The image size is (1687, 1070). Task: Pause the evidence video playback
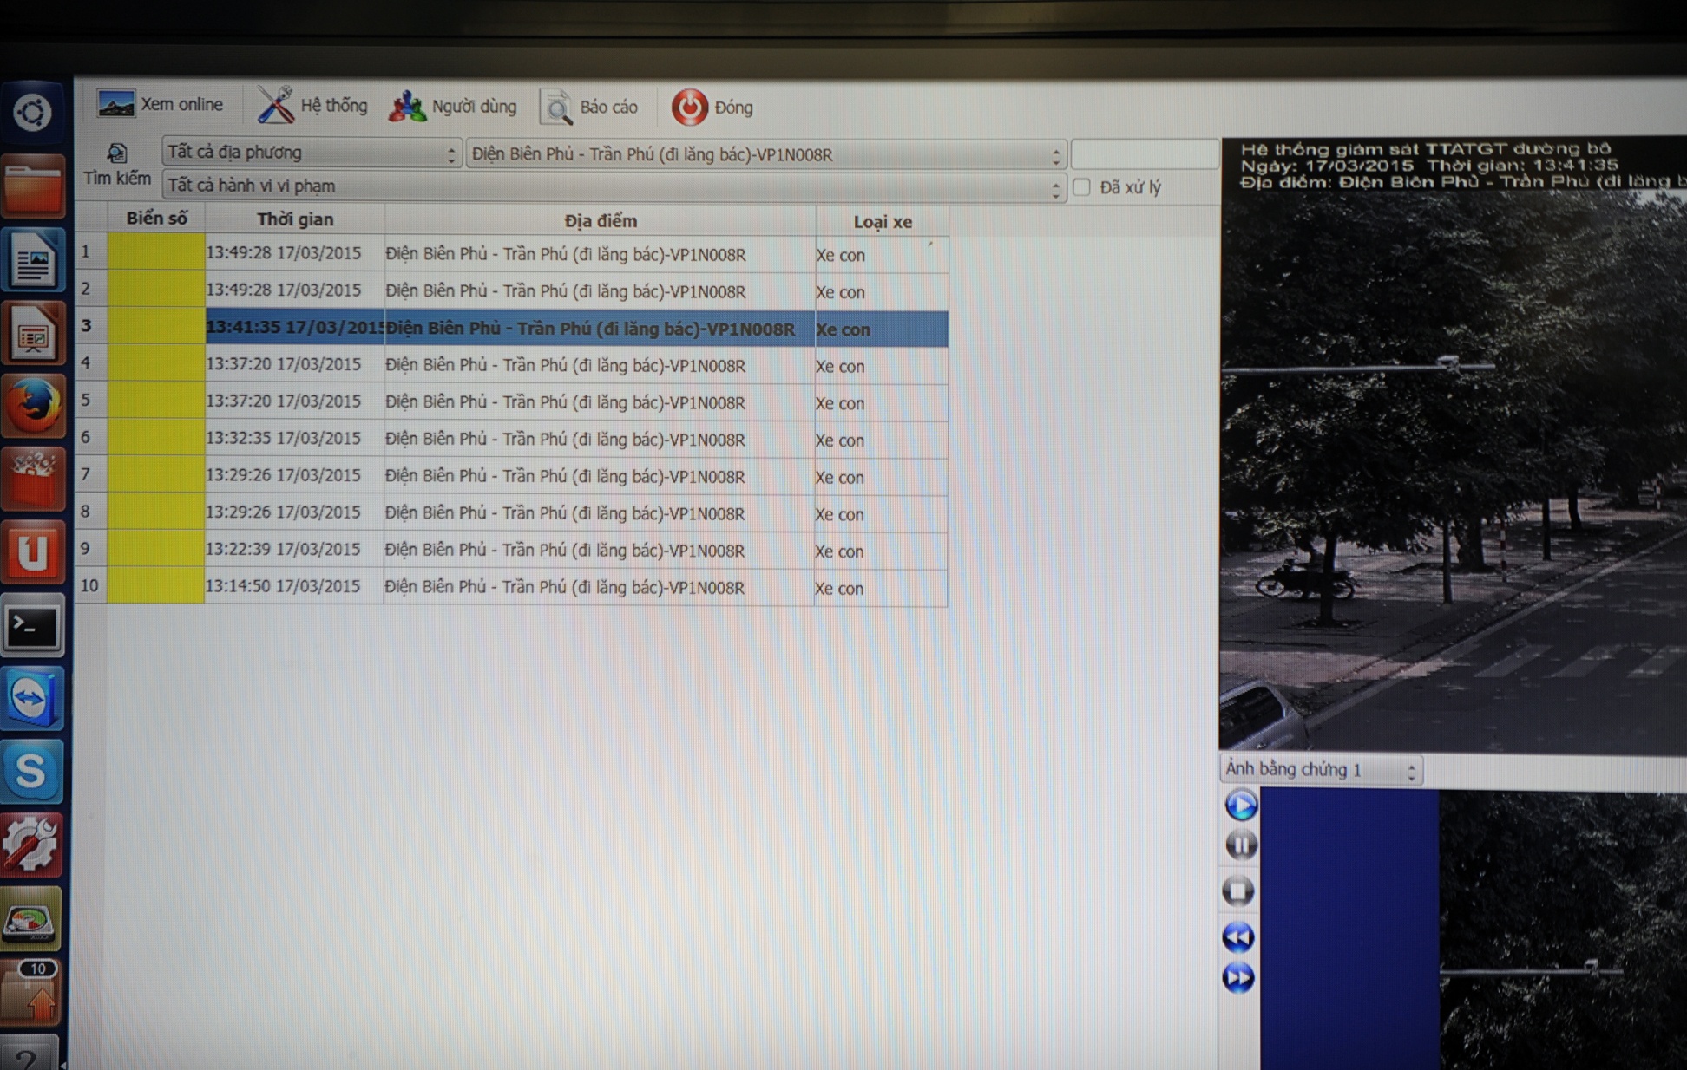1241,845
